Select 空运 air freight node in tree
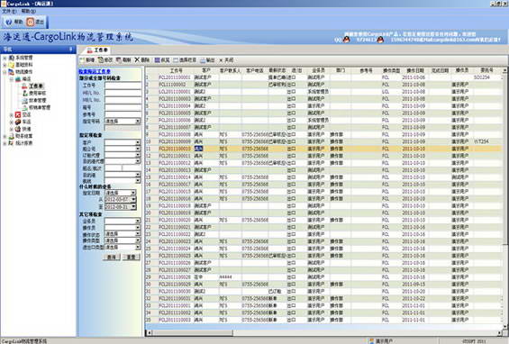Screen dimensions: 509x344 [23, 114]
